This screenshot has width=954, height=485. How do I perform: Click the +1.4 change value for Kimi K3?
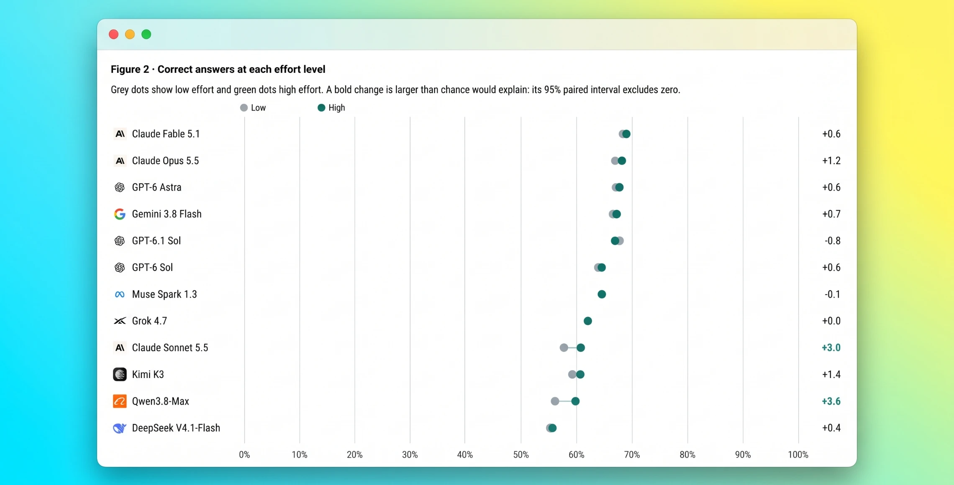point(831,375)
